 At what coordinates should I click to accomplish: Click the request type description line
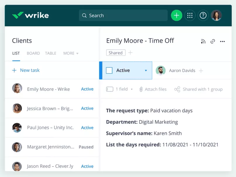149,111
